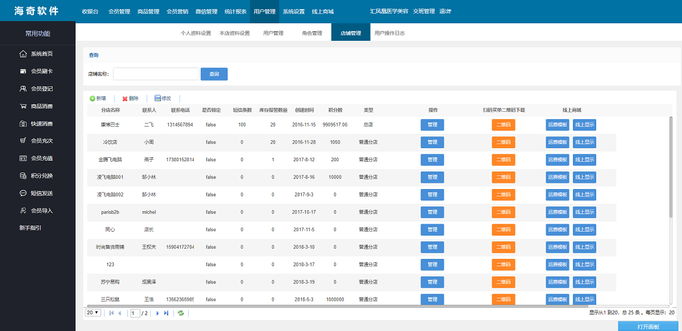
Task: Click 打开面板 button at bottom right
Action: pos(648,326)
